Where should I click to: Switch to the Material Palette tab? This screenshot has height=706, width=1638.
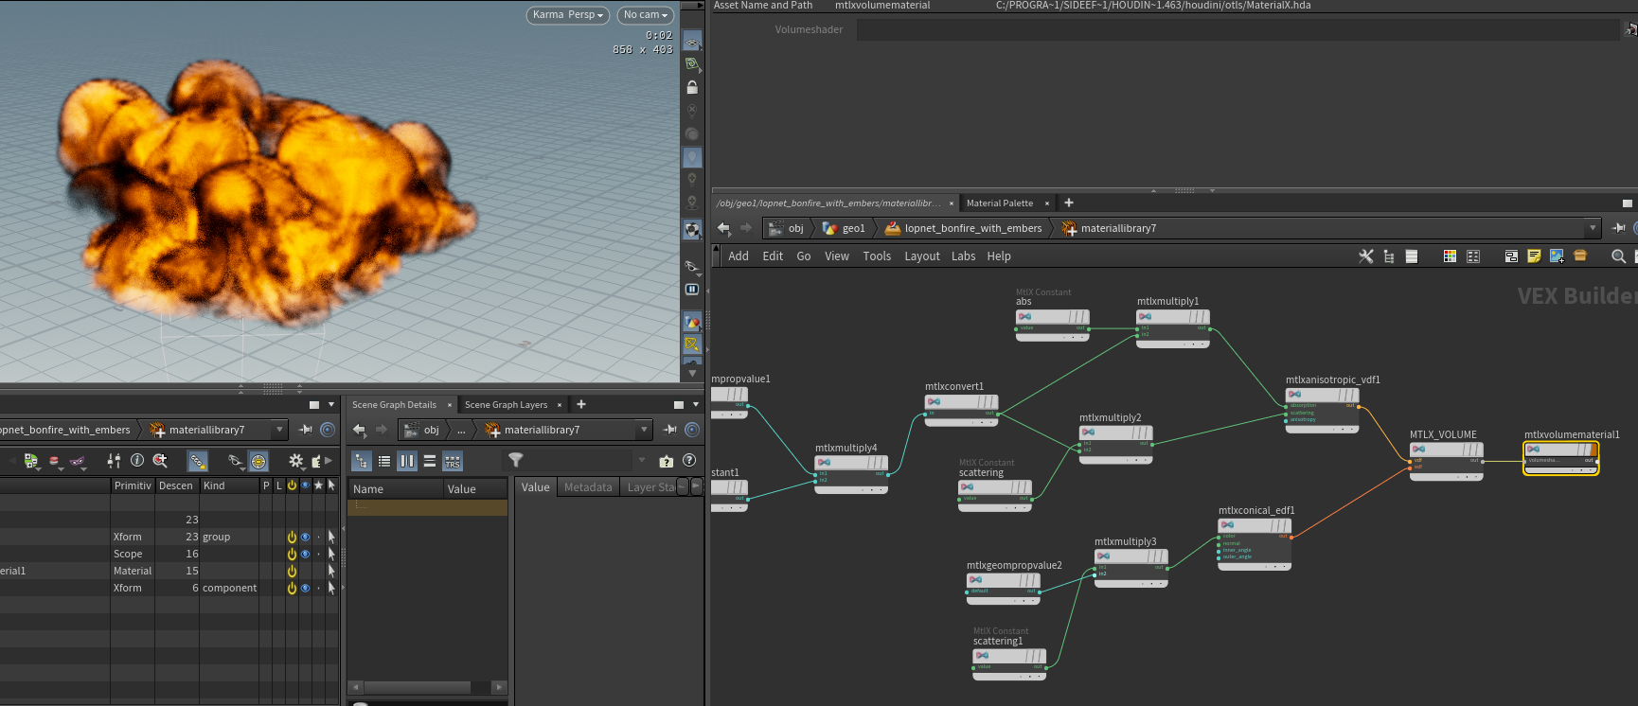[1000, 203]
